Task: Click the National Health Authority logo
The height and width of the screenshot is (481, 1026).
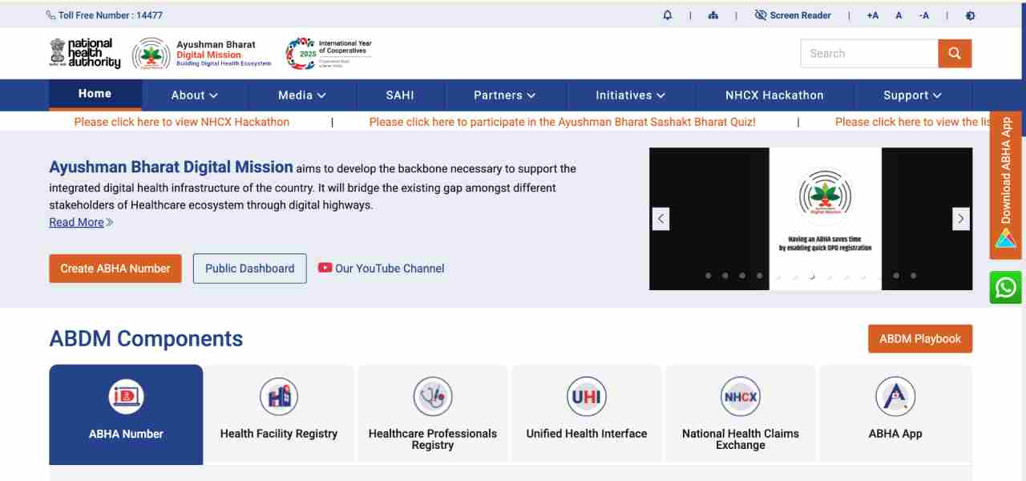Action: [x=85, y=53]
